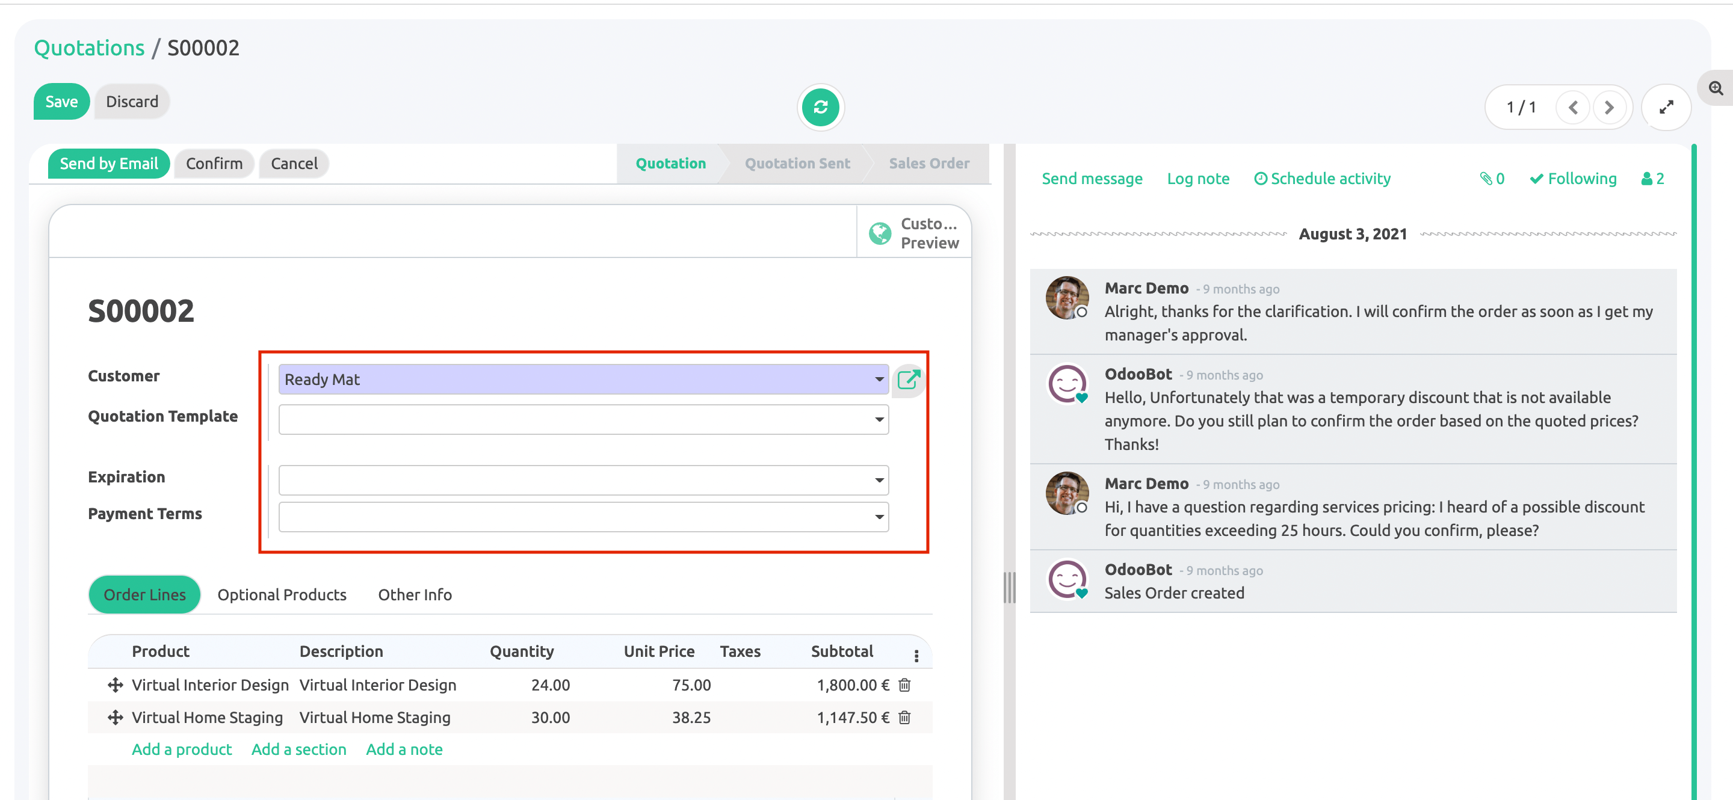Switch to Optional Products tab

(281, 595)
